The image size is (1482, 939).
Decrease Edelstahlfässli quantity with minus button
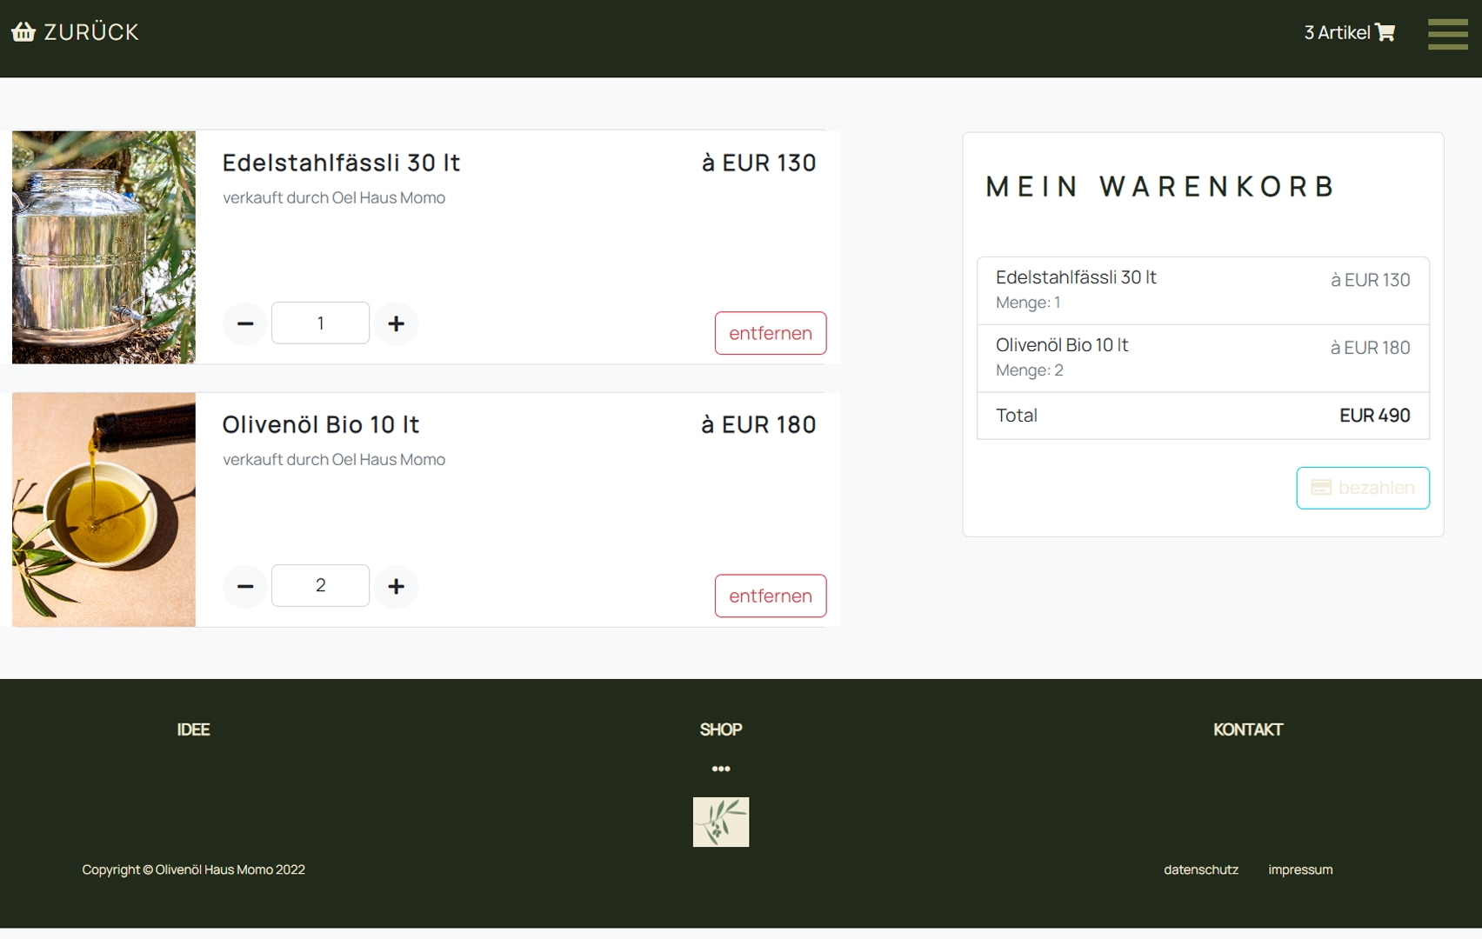tap(245, 323)
